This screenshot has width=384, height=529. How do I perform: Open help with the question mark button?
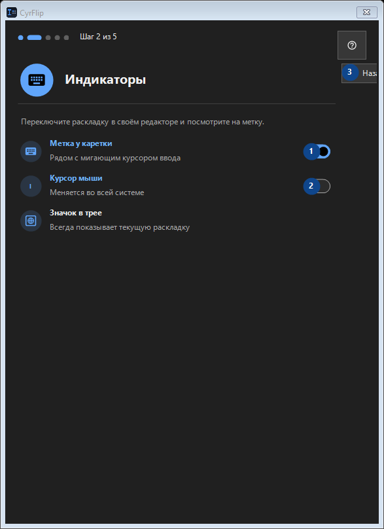pyautogui.click(x=352, y=45)
